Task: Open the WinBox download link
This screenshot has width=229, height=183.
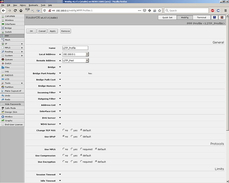Action: 12,117
